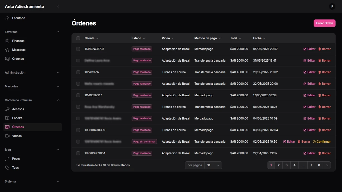Open Finanzas via its sidebar icon

[7, 41]
